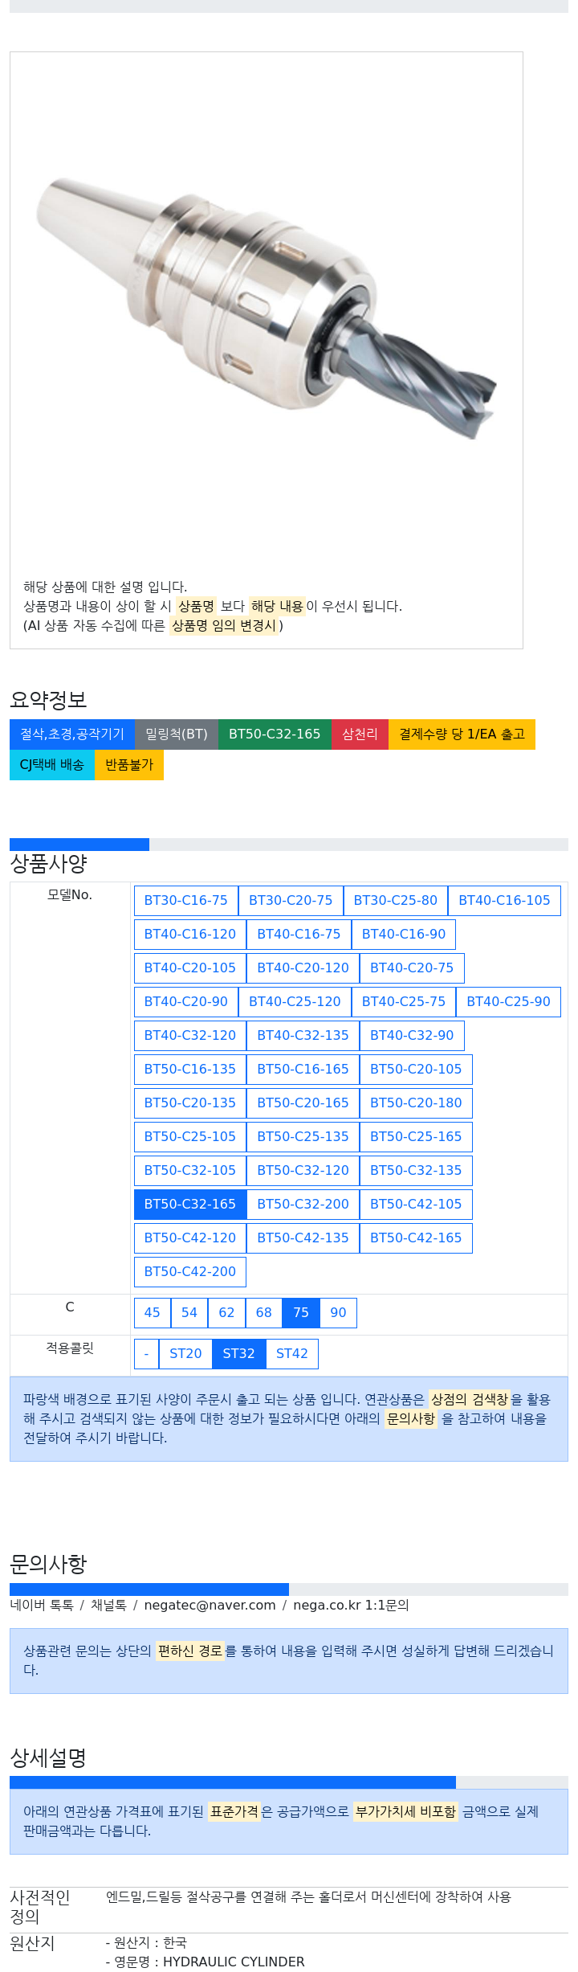Select the highlighted BT50-C32-165 model
The width and height of the screenshot is (578, 1972).
pyautogui.click(x=189, y=1204)
